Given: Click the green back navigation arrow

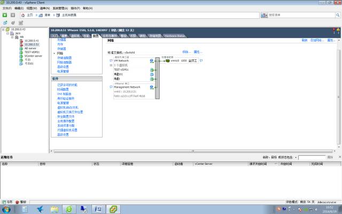Looking at the screenshot, I should [x=5, y=15].
